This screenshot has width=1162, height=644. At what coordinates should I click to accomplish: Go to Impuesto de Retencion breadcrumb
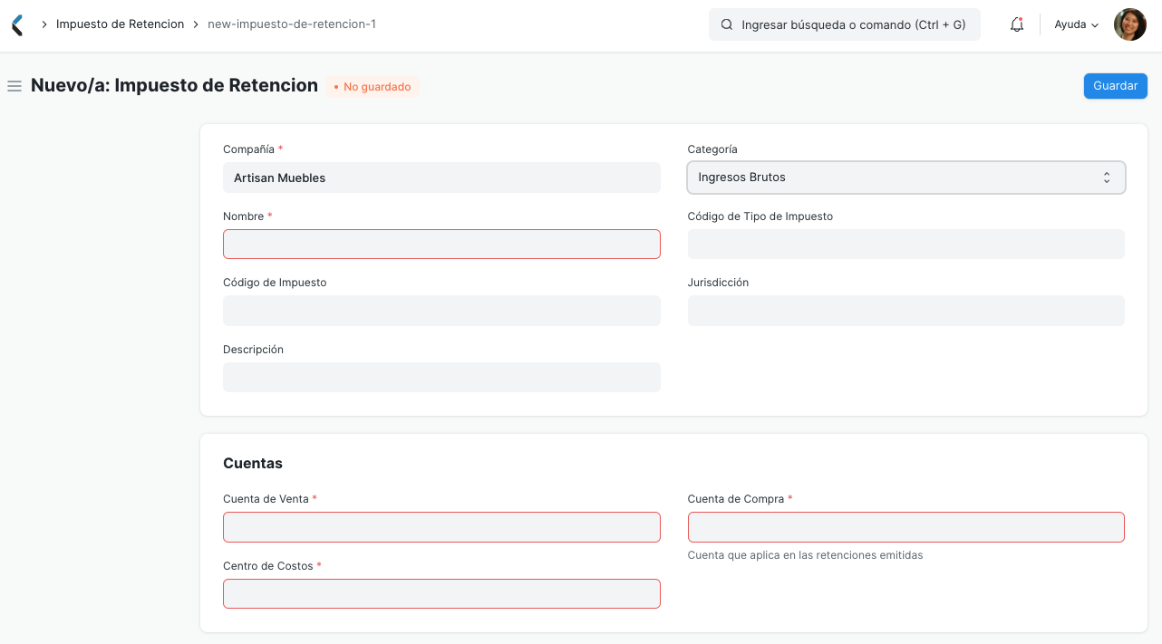(x=120, y=24)
